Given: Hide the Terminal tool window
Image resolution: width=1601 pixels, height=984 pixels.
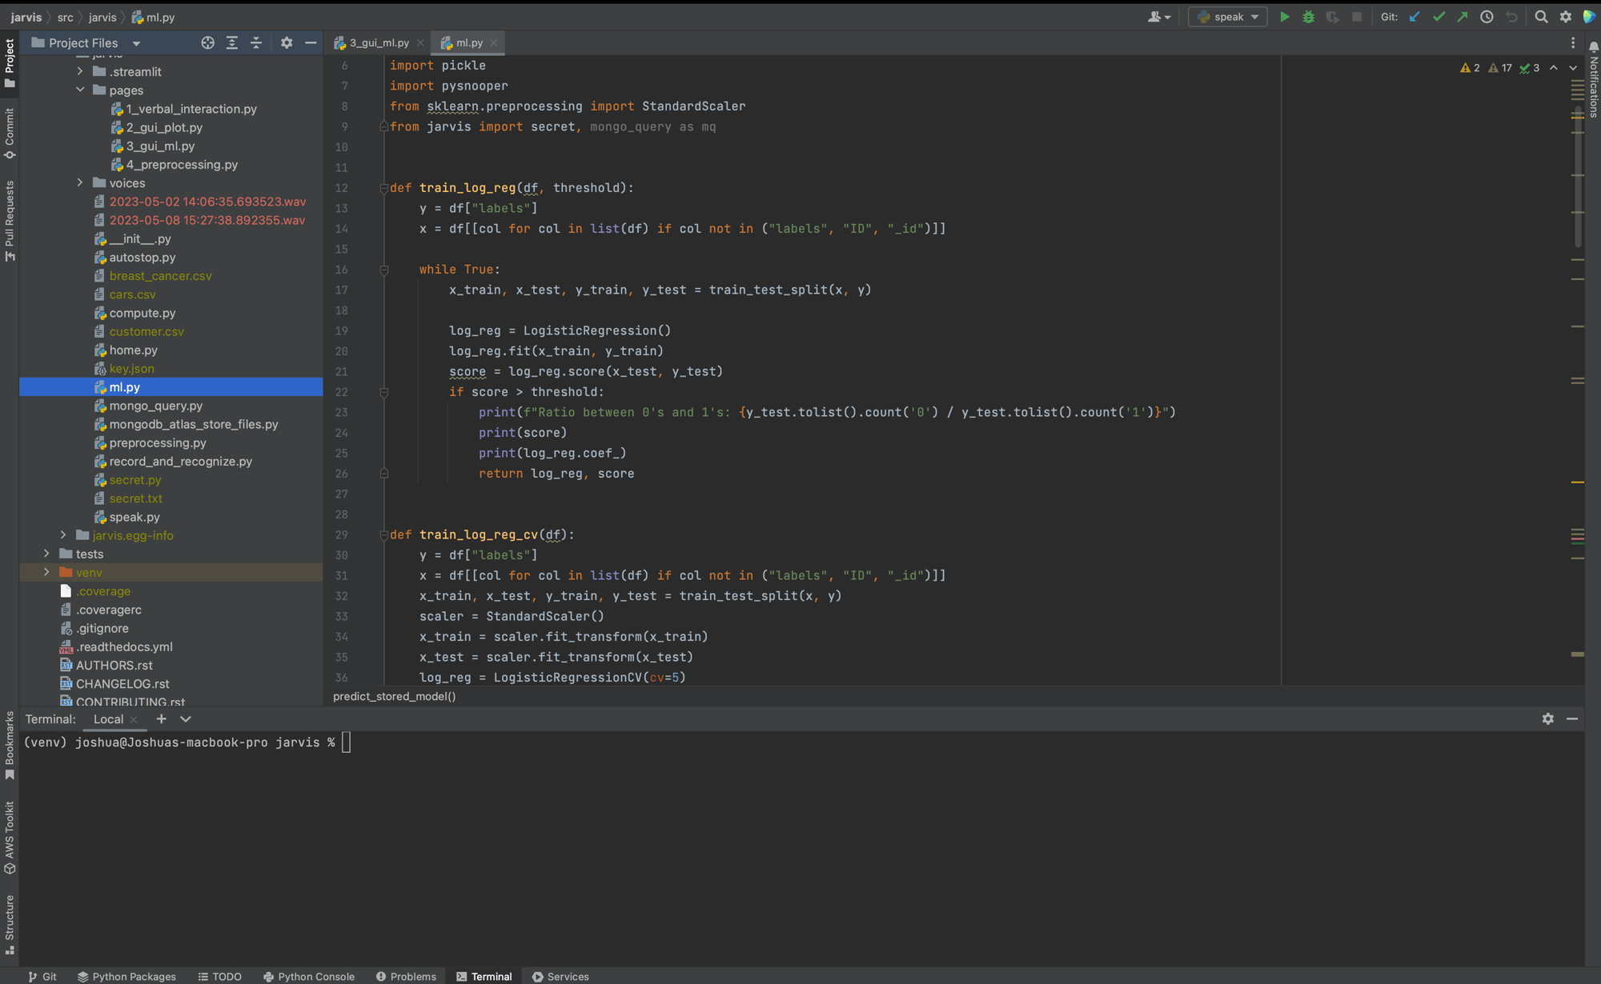Looking at the screenshot, I should point(1572,719).
